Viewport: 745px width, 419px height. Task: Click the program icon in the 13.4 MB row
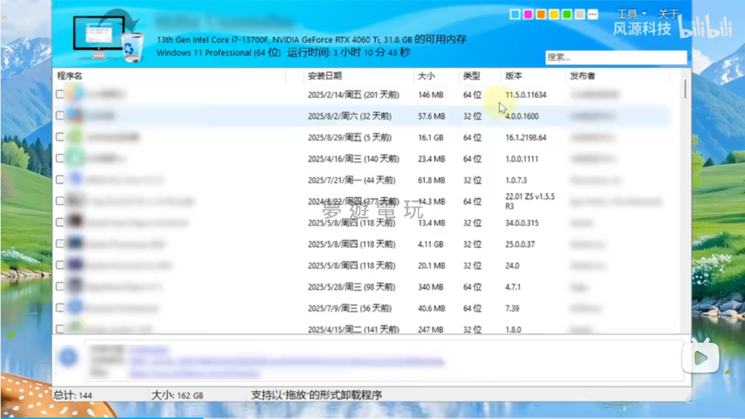[75, 222]
